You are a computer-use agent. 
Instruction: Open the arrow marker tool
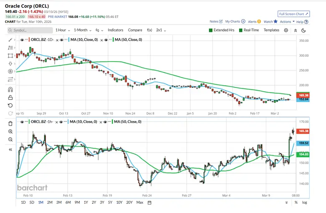click(x=10, y=64)
